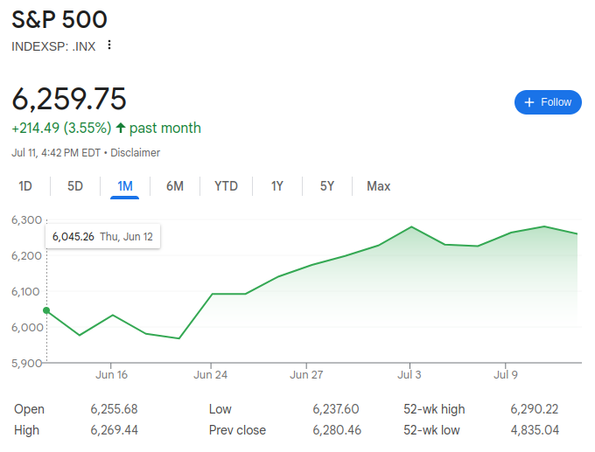
Task: Click the 6,045.26 Thu, Jun 12 tooltip
Action: [102, 237]
